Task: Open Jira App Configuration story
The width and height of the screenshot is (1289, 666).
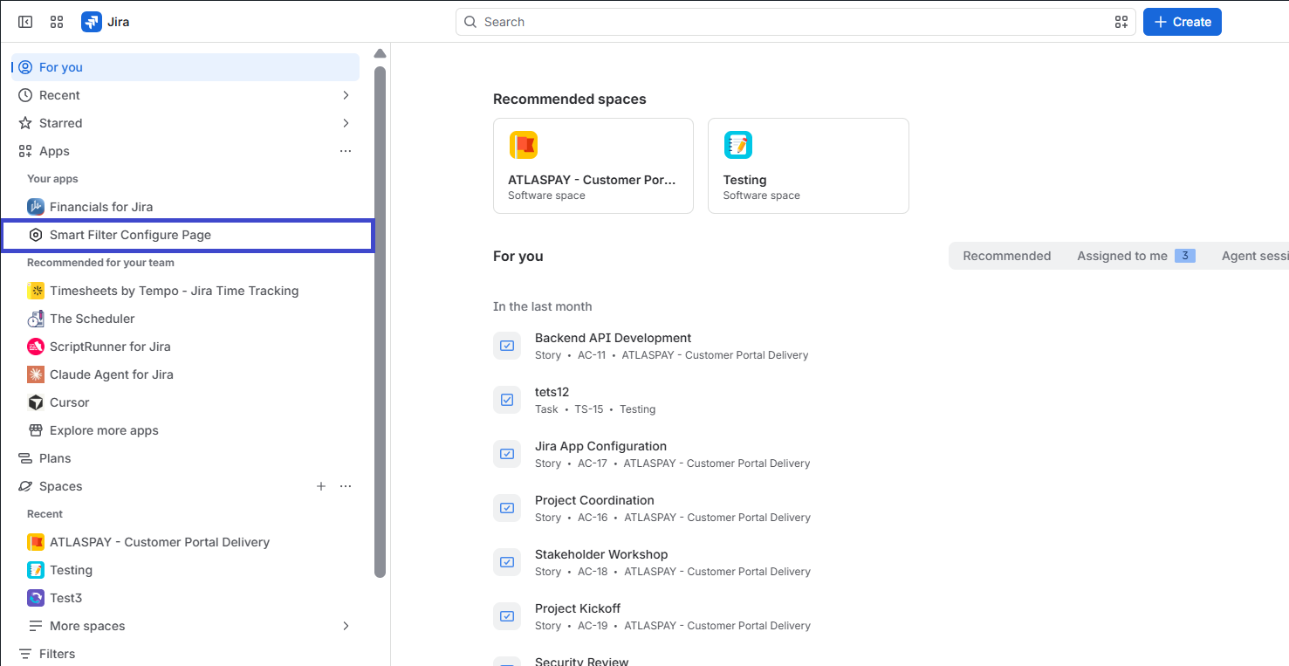Action: click(x=600, y=446)
